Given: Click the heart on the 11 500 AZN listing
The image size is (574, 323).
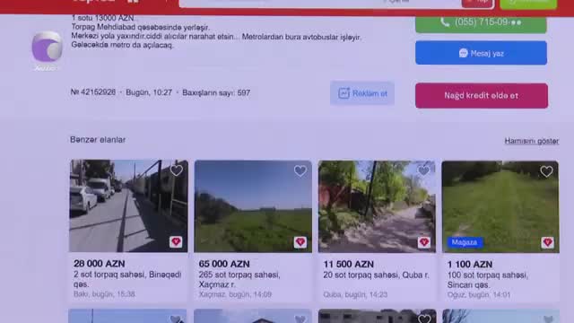Looking at the screenshot, I should point(423,170).
